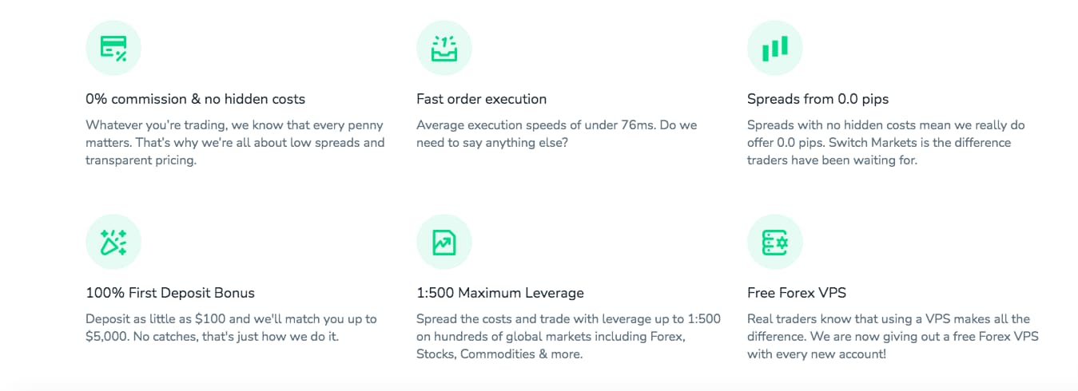Click the 'Real traders know' VPS paragraph
This screenshot has width=1078, height=391.
tap(893, 336)
